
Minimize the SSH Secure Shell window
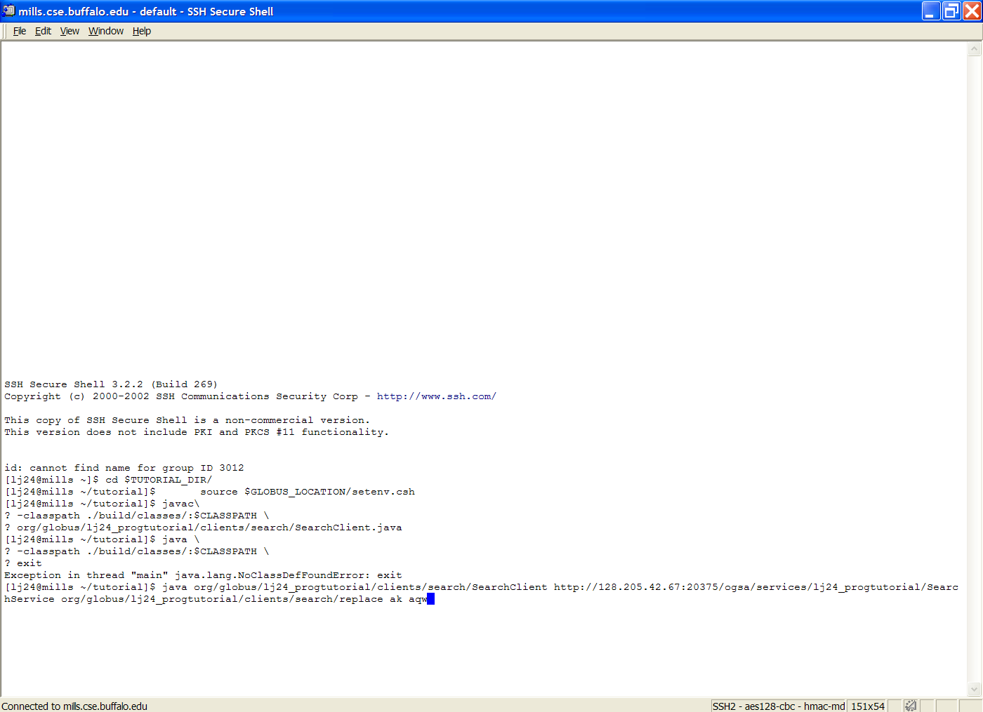pyautogui.click(x=931, y=11)
